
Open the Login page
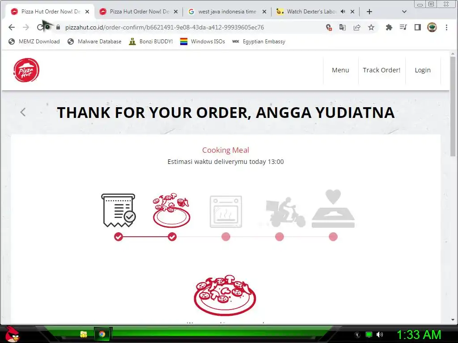tap(423, 70)
